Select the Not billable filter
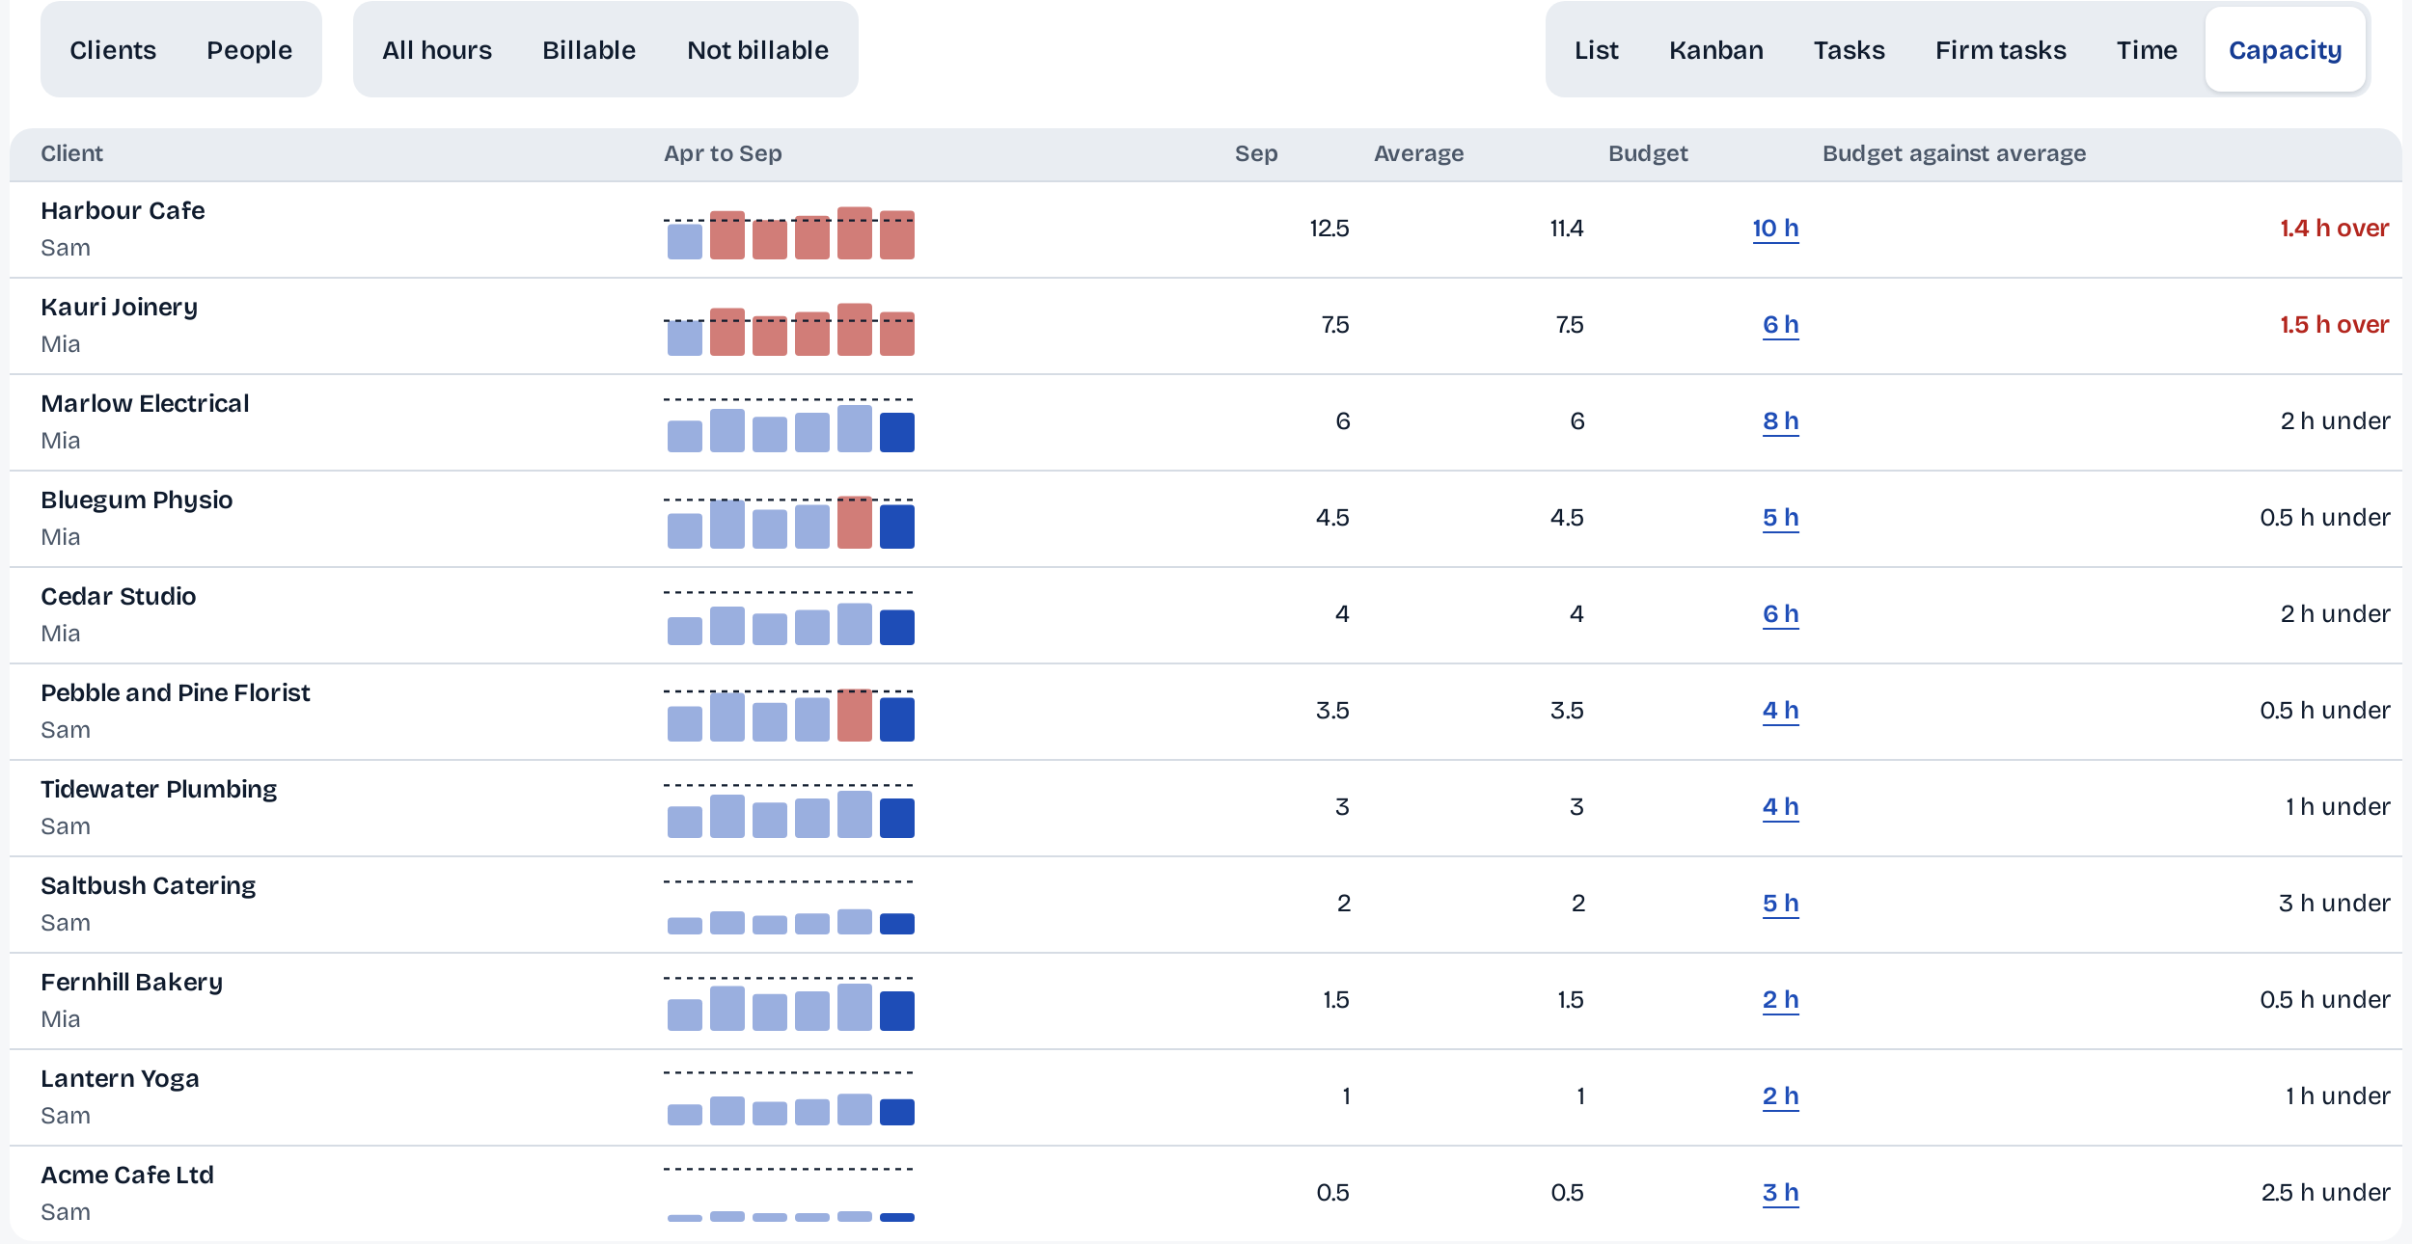 click(757, 50)
